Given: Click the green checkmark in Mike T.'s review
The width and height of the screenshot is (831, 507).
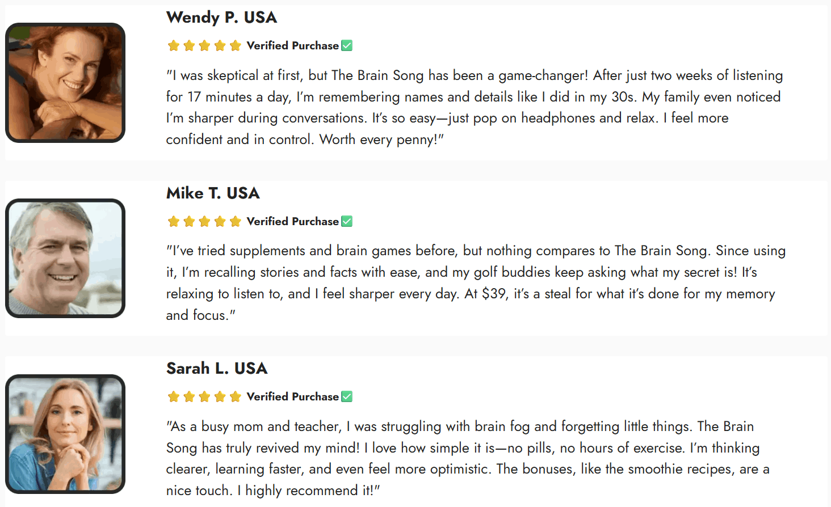Looking at the screenshot, I should [x=347, y=221].
